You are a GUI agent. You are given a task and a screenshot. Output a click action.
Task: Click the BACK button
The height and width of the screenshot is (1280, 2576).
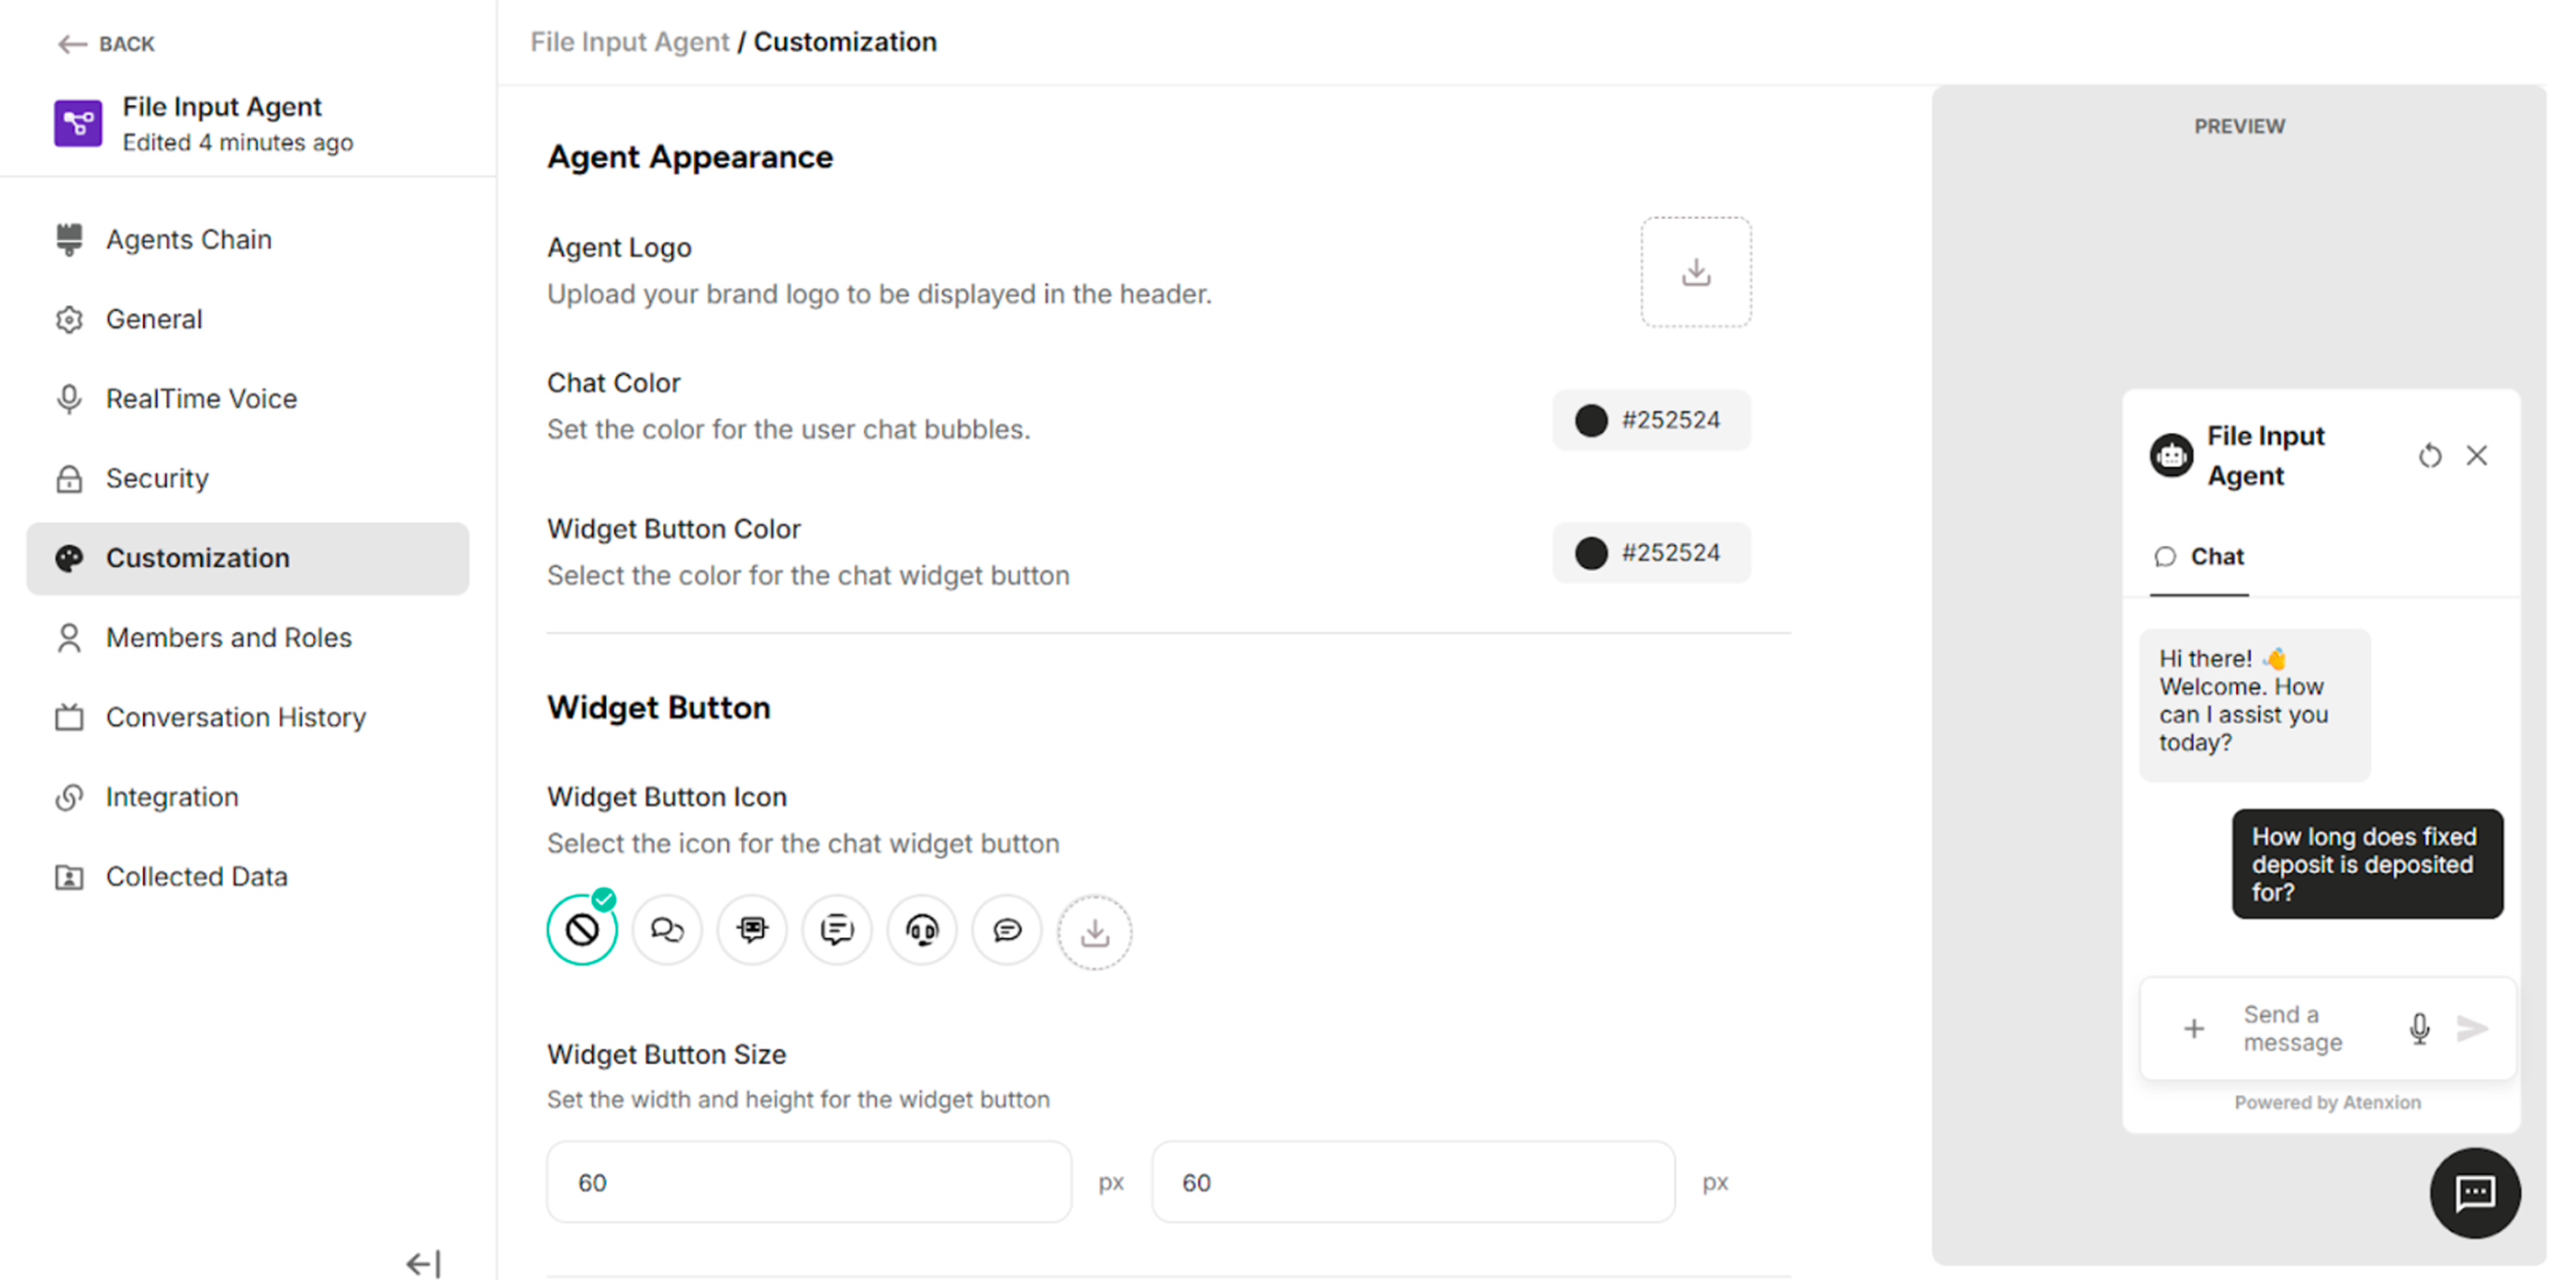coord(104,43)
